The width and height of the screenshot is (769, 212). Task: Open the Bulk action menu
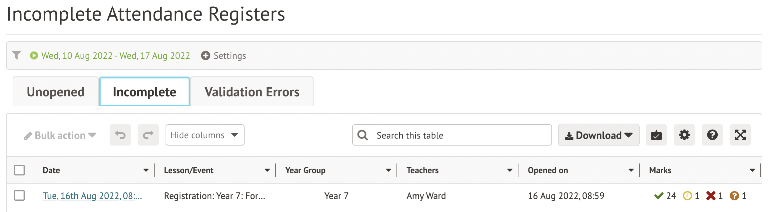tap(60, 135)
